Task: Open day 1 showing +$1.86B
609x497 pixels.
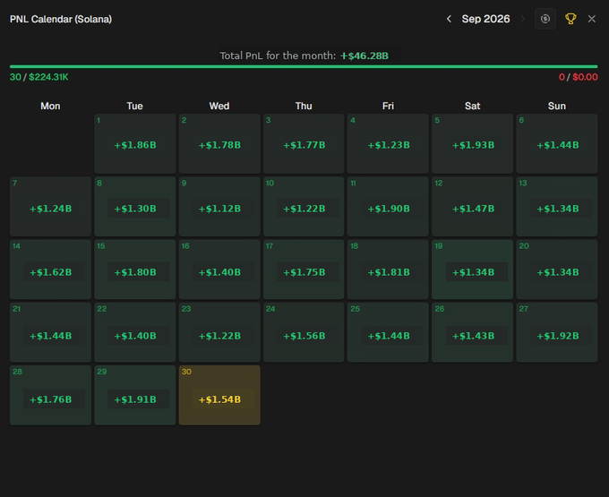Action: coord(134,143)
